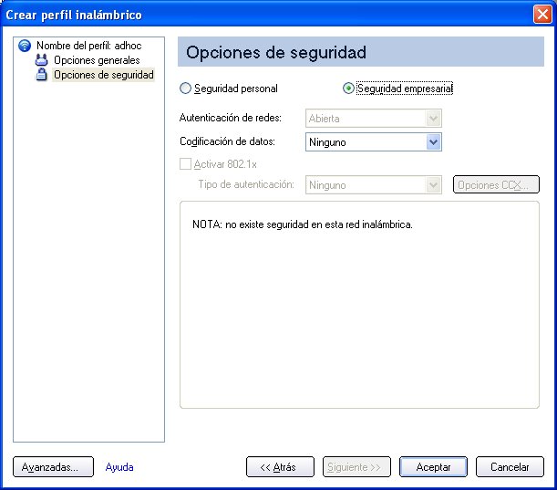557x490 pixels.
Task: Follow the Ayuda help link
Action: (x=119, y=467)
